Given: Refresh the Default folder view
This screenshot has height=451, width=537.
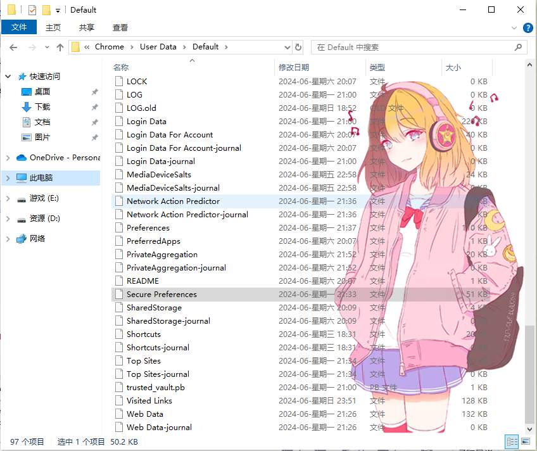Looking at the screenshot, I should (x=298, y=47).
